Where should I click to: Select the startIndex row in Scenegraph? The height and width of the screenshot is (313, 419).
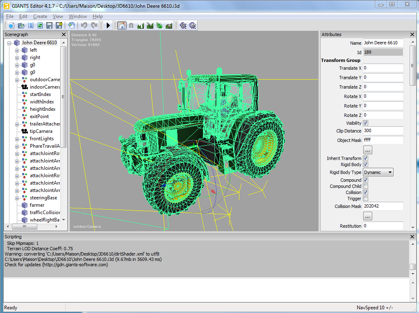click(40, 94)
